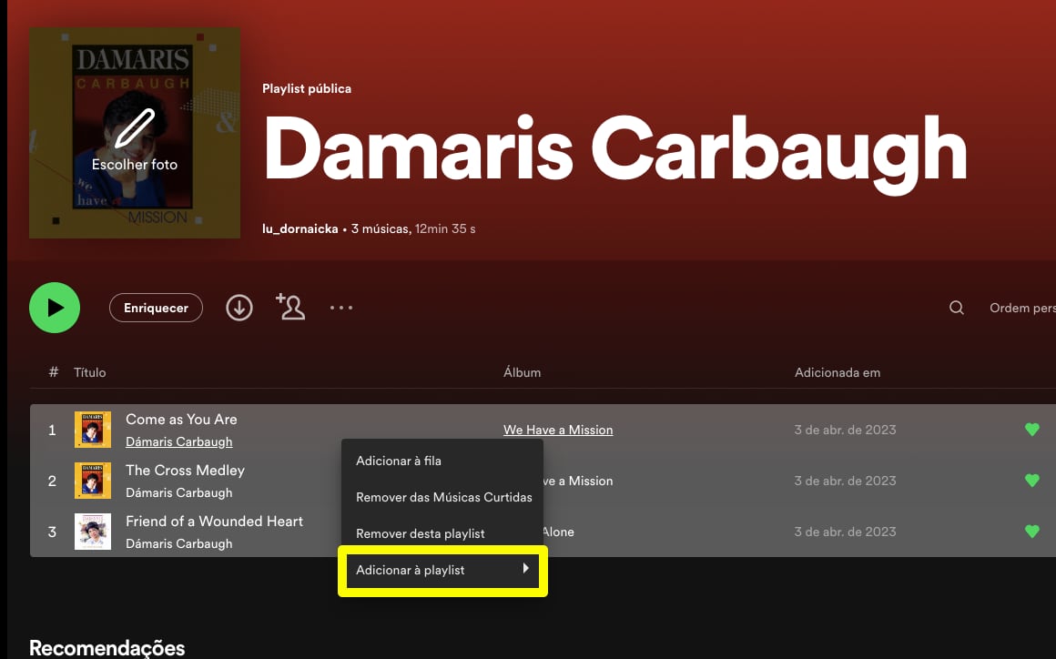This screenshot has height=659, width=1056.
Task: Start playlist with the green play button
Action: coord(55,308)
